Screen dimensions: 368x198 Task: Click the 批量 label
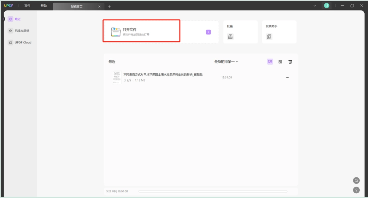[x=230, y=26]
